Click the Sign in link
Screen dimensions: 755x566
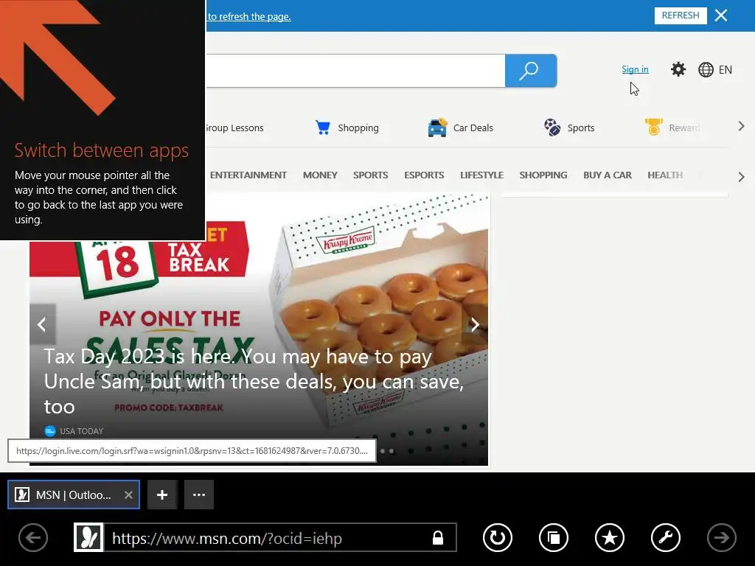point(635,69)
